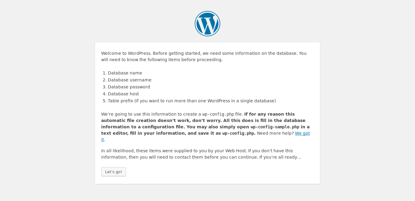
Task: Click the "If you're all ready…" sentence
Action: 280,157
